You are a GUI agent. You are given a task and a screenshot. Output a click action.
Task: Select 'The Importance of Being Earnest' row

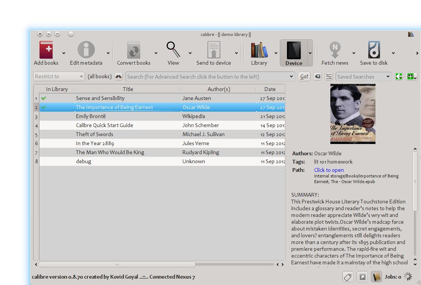click(x=162, y=107)
